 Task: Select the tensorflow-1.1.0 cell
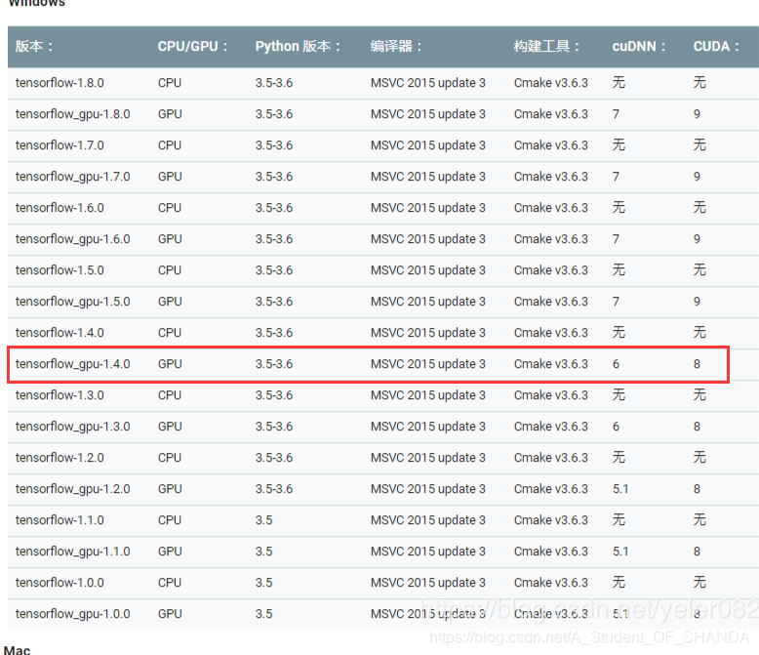(60, 520)
